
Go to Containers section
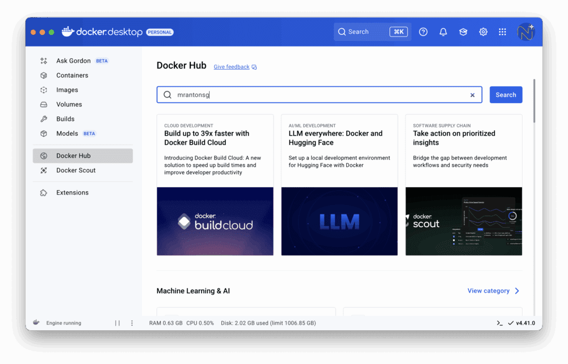pyautogui.click(x=72, y=75)
